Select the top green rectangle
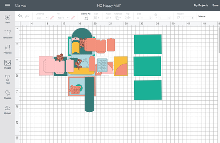220x143 pixels. (148, 44)
